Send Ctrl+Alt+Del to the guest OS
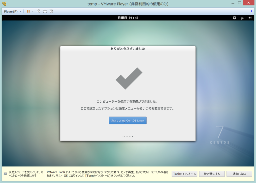 38,11
